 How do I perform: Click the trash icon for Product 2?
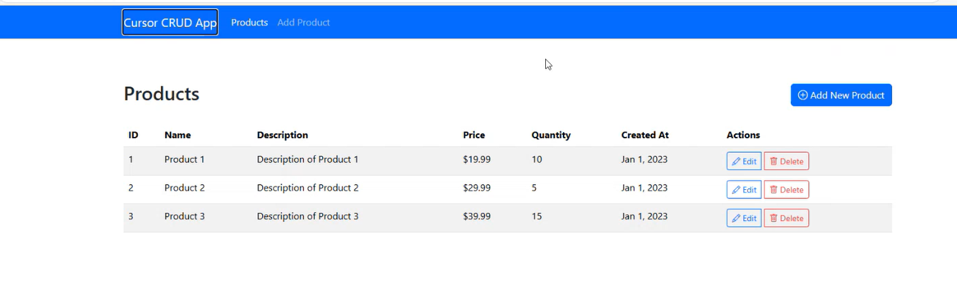(773, 190)
